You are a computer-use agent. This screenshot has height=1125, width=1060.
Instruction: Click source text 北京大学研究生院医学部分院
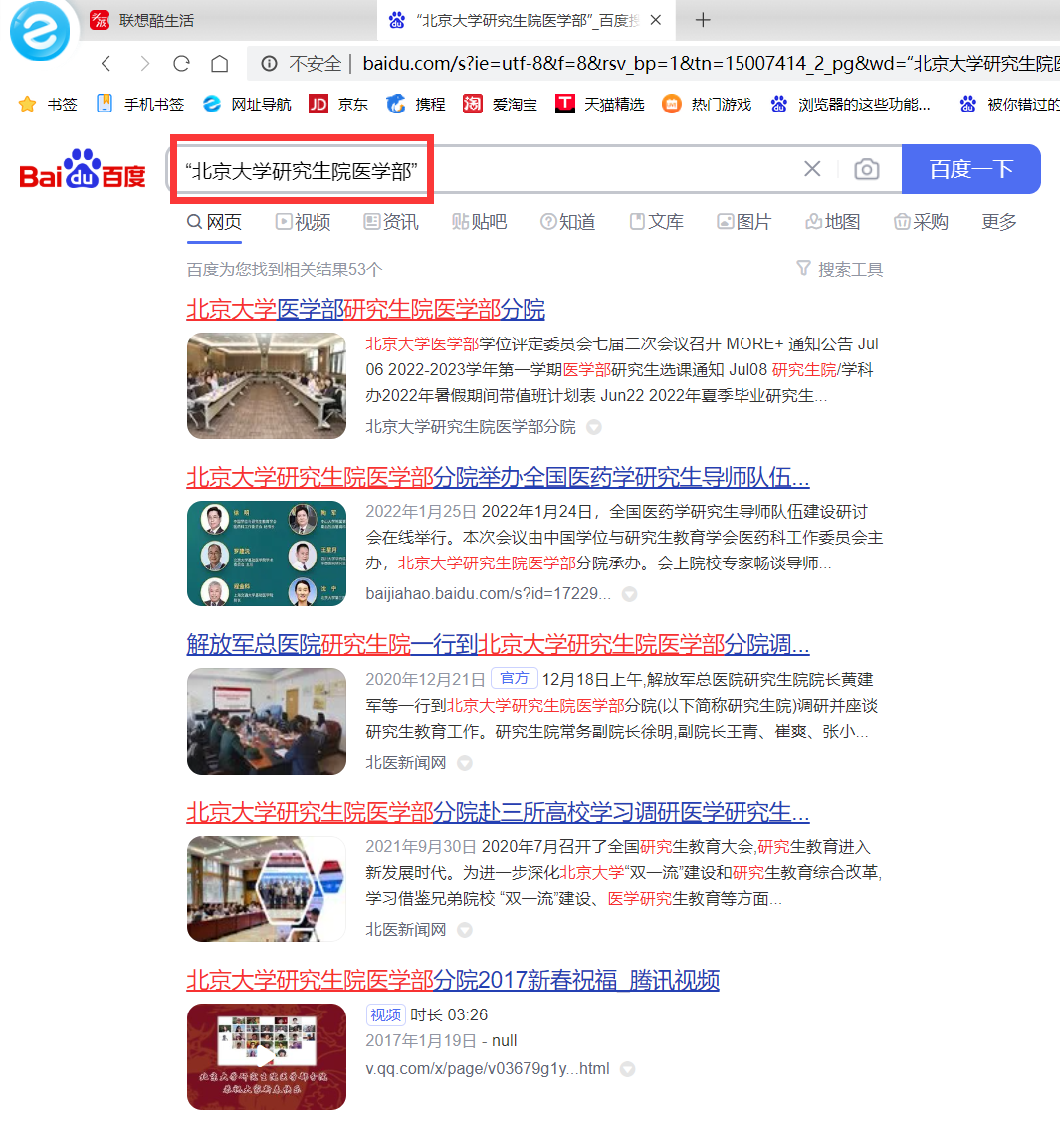[x=471, y=427]
